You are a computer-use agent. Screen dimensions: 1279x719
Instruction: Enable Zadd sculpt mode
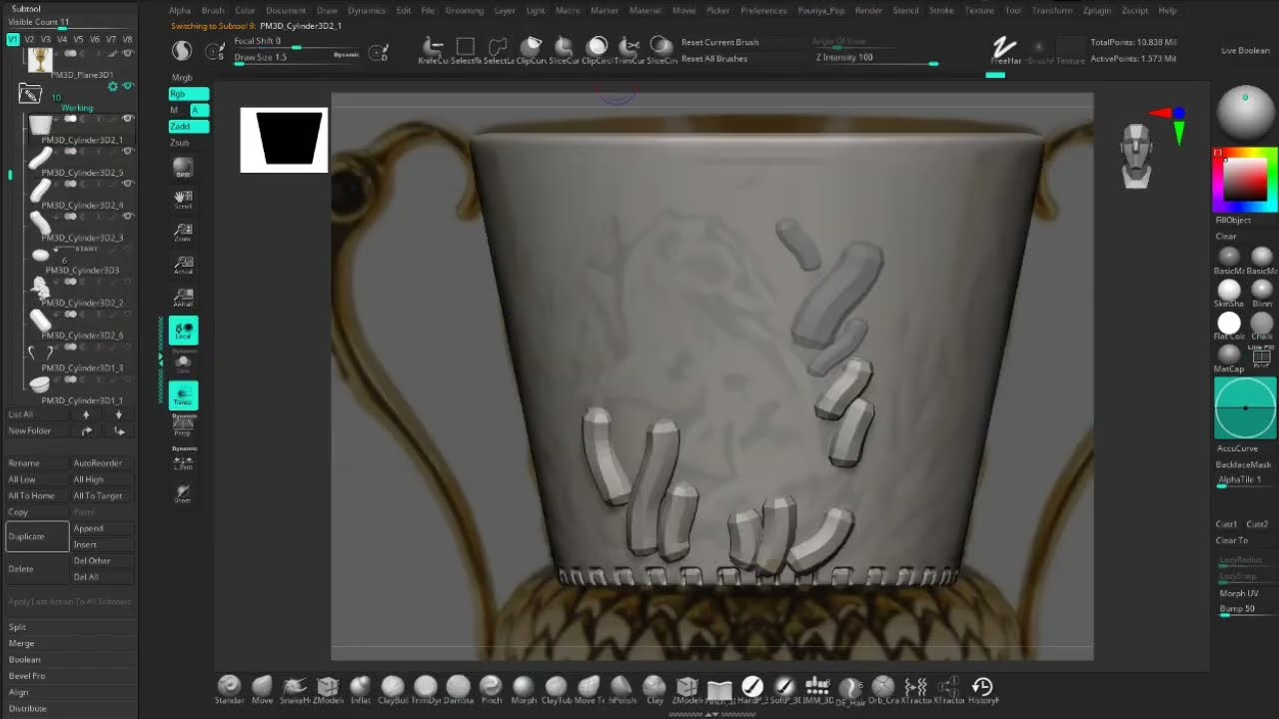(189, 127)
